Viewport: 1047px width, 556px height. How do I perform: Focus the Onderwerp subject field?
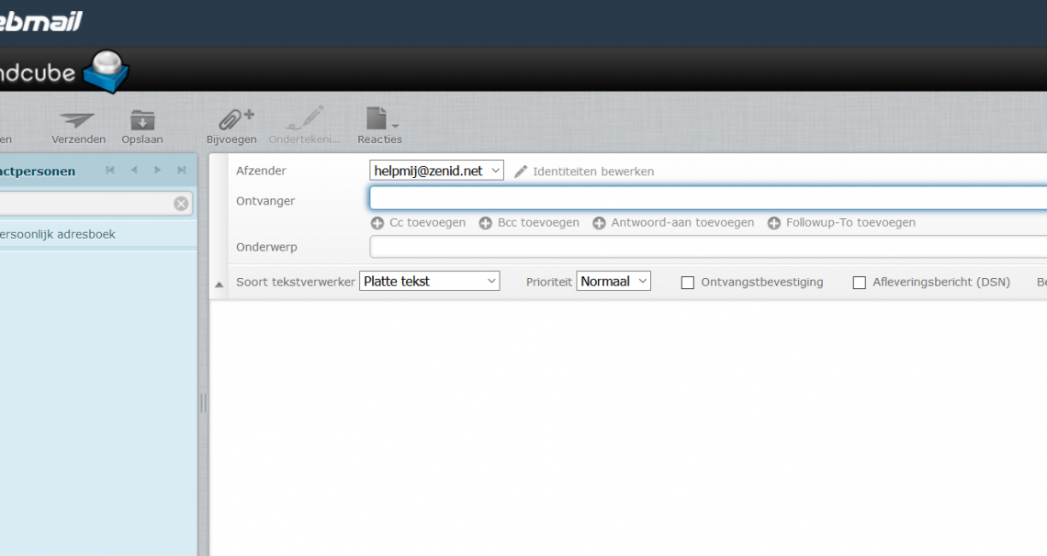pos(708,247)
